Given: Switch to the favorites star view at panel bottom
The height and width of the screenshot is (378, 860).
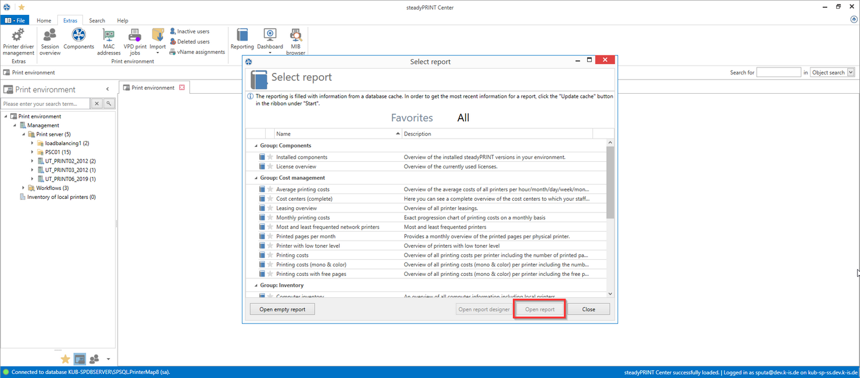Looking at the screenshot, I should coord(66,359).
